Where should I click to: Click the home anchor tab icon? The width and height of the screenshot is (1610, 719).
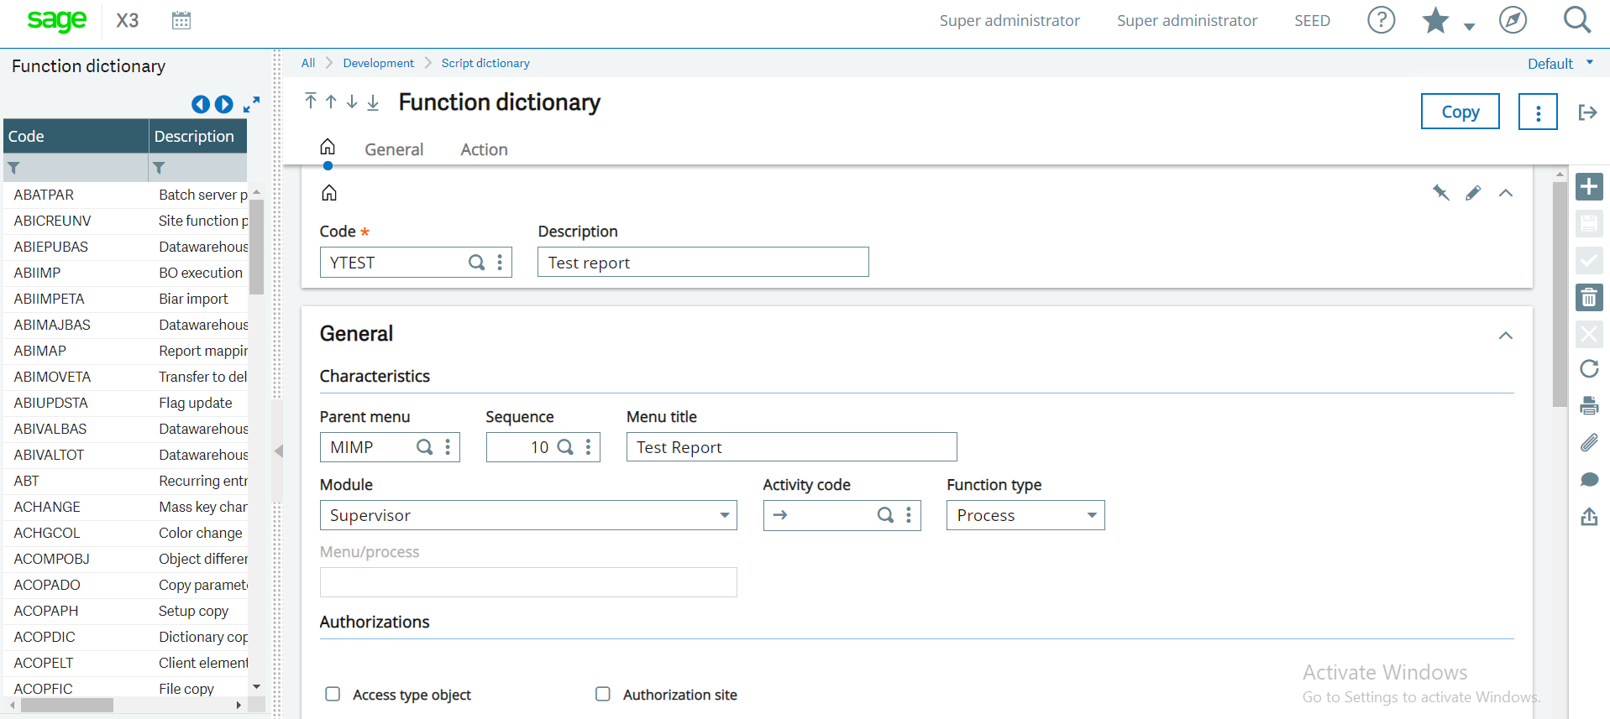(328, 147)
